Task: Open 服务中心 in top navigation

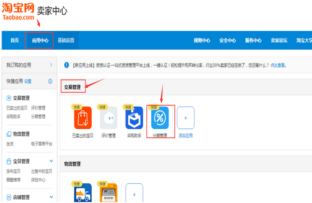Action: click(x=253, y=41)
